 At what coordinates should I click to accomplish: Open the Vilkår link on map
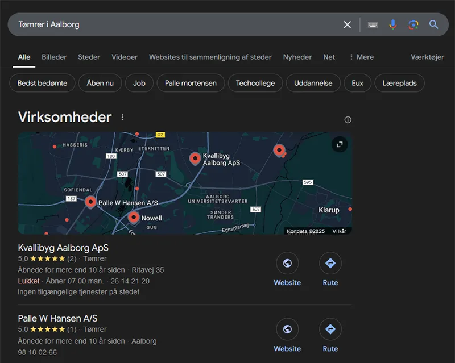[339, 231]
